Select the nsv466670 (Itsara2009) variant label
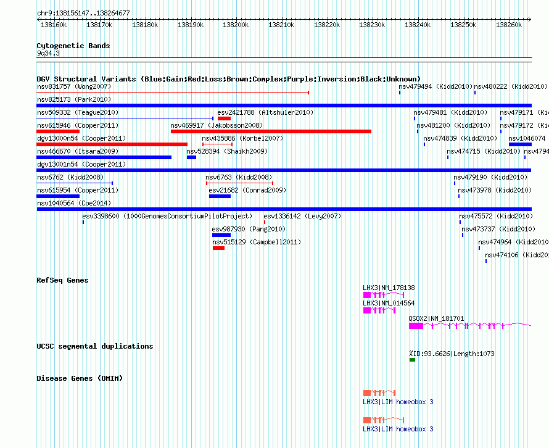The width and height of the screenshot is (549, 448). point(78,151)
